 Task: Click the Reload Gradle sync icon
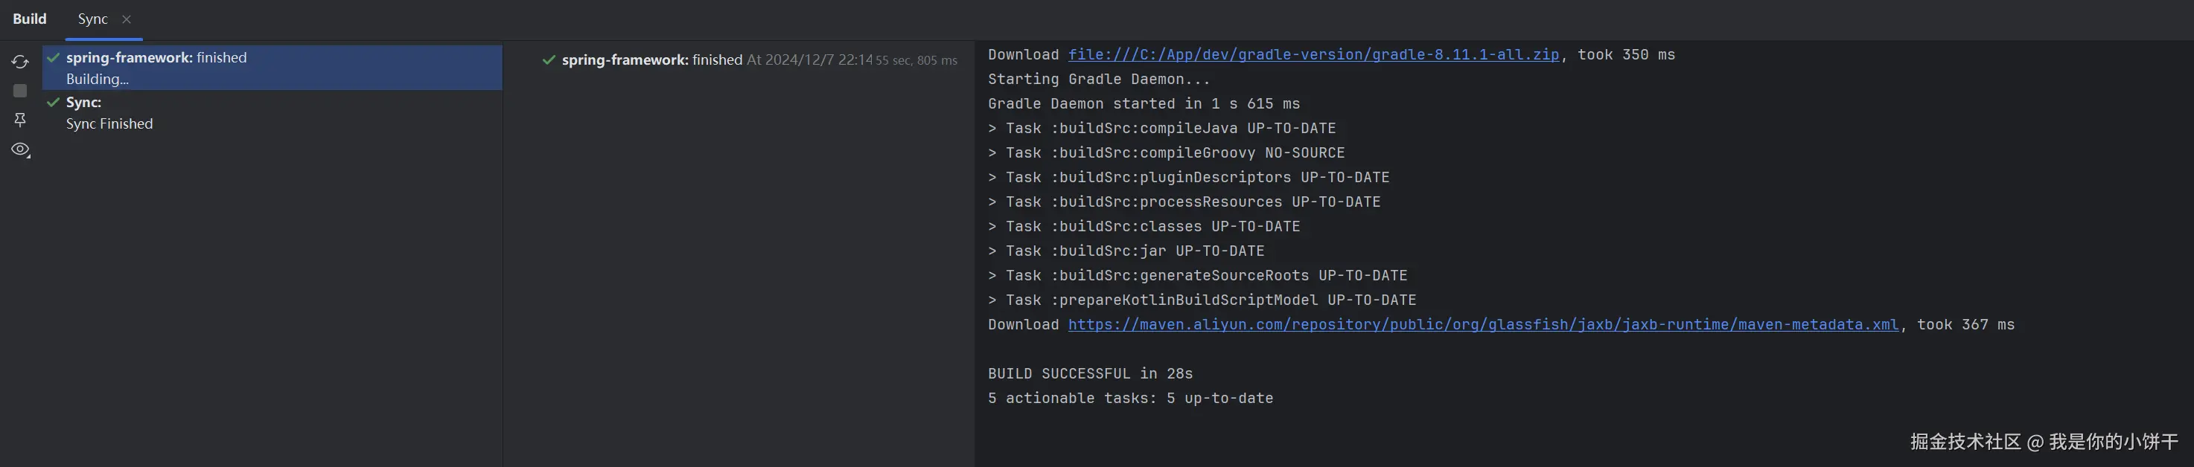[19, 62]
